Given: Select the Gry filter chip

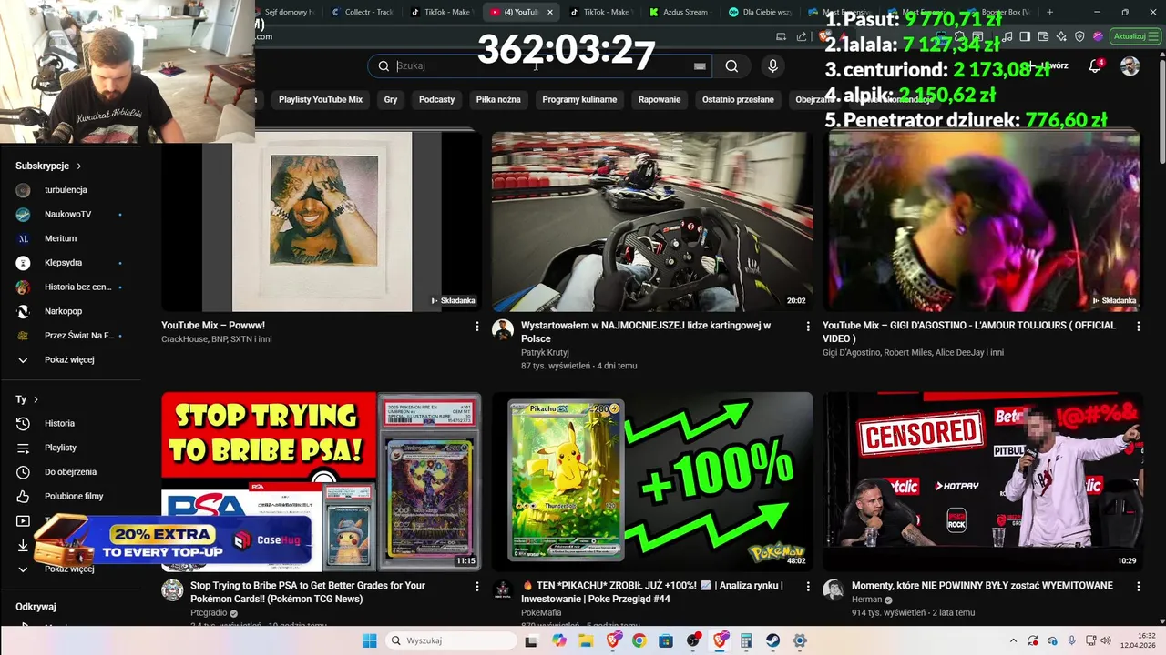Looking at the screenshot, I should click(391, 99).
